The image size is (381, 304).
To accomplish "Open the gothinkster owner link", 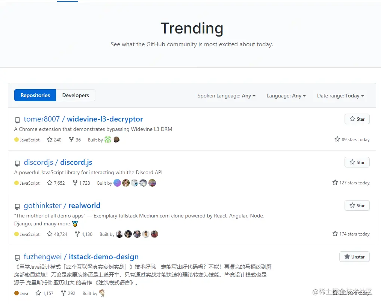I will pos(42,206).
